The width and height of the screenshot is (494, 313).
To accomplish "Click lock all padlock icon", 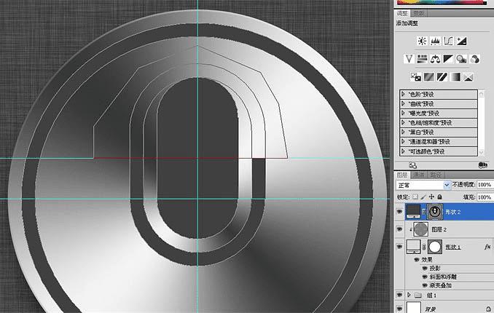I will [439, 197].
